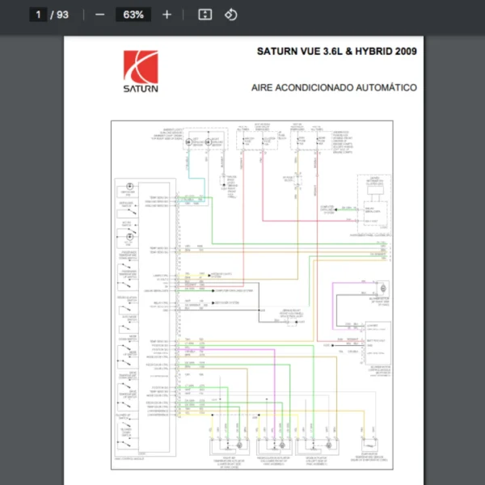Click the SATURN VUE 3.6L & HYBRID 2009 title

pos(336,52)
